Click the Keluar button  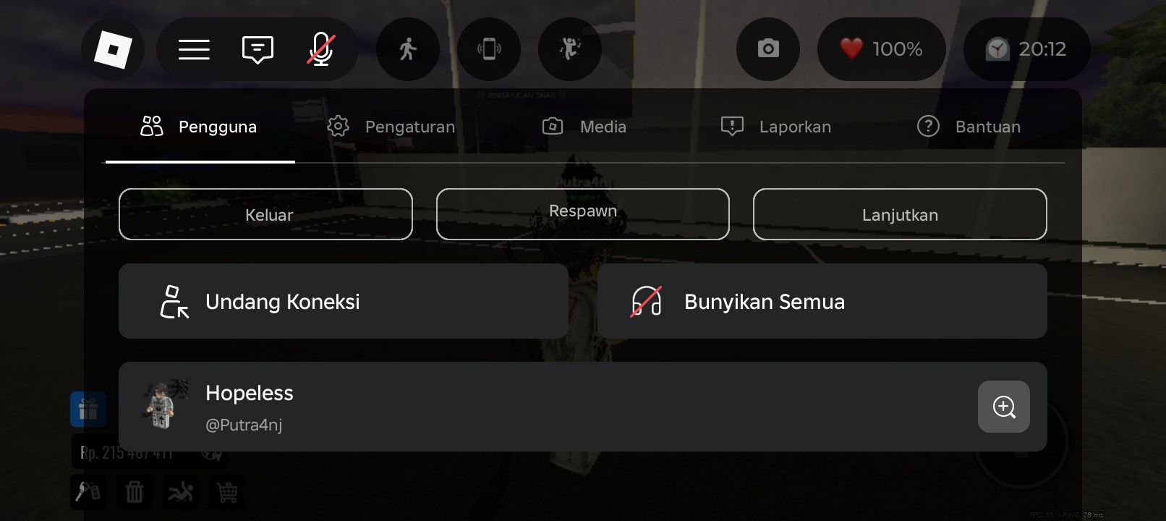pos(265,214)
